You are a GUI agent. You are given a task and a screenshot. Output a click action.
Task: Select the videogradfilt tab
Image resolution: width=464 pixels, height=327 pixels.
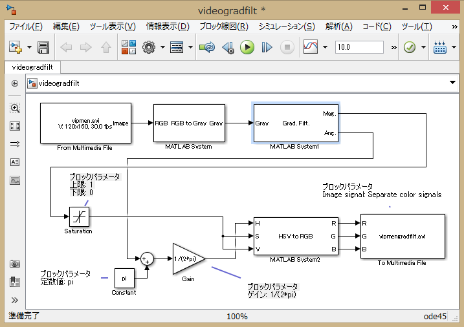click(x=32, y=67)
